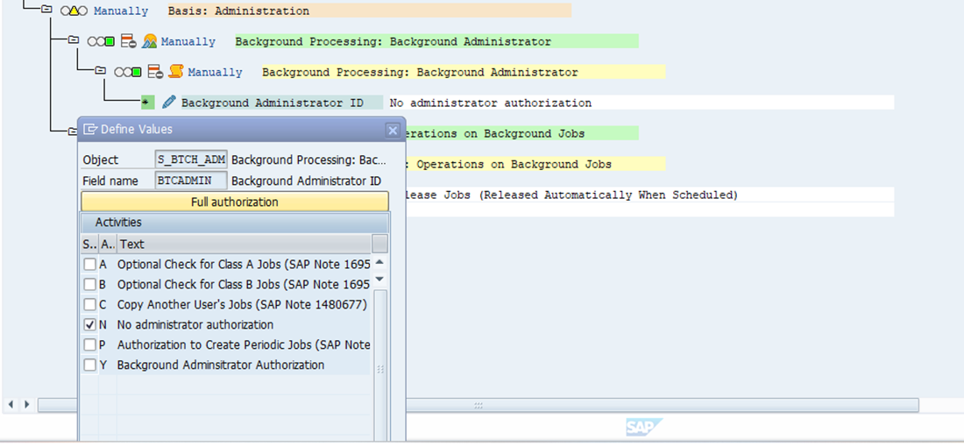Open table settings icon beside Text header
The image size is (964, 447).
click(380, 245)
